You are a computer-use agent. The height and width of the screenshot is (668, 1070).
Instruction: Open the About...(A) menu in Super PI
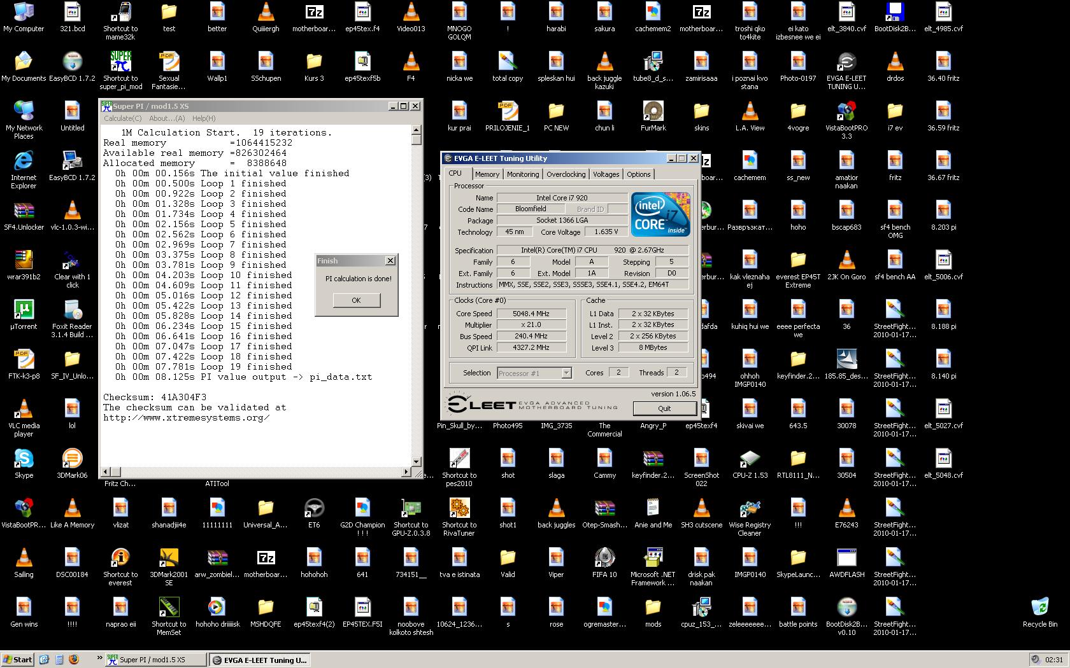[x=167, y=118]
